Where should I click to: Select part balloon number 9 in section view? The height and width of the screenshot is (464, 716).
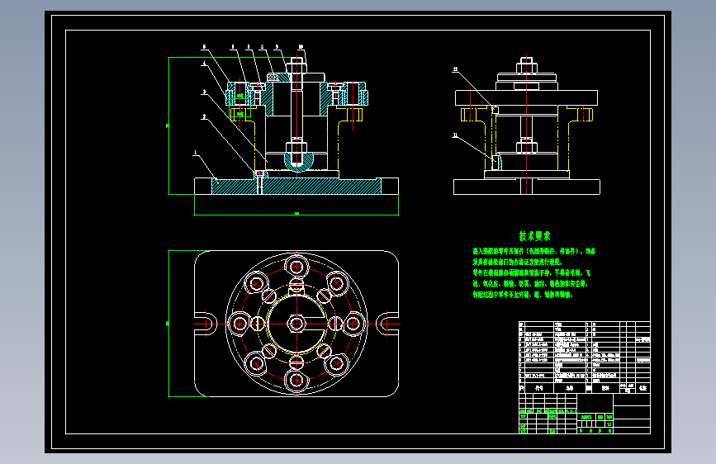[277, 46]
